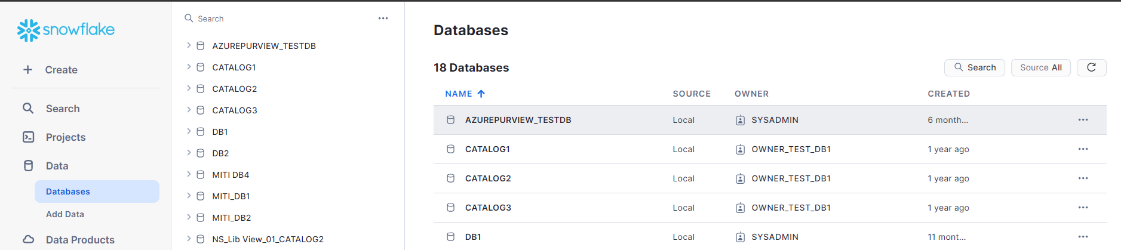This screenshot has height=250, width=1121.
Task: Open the CATALOG1 database row
Action: click(x=487, y=149)
